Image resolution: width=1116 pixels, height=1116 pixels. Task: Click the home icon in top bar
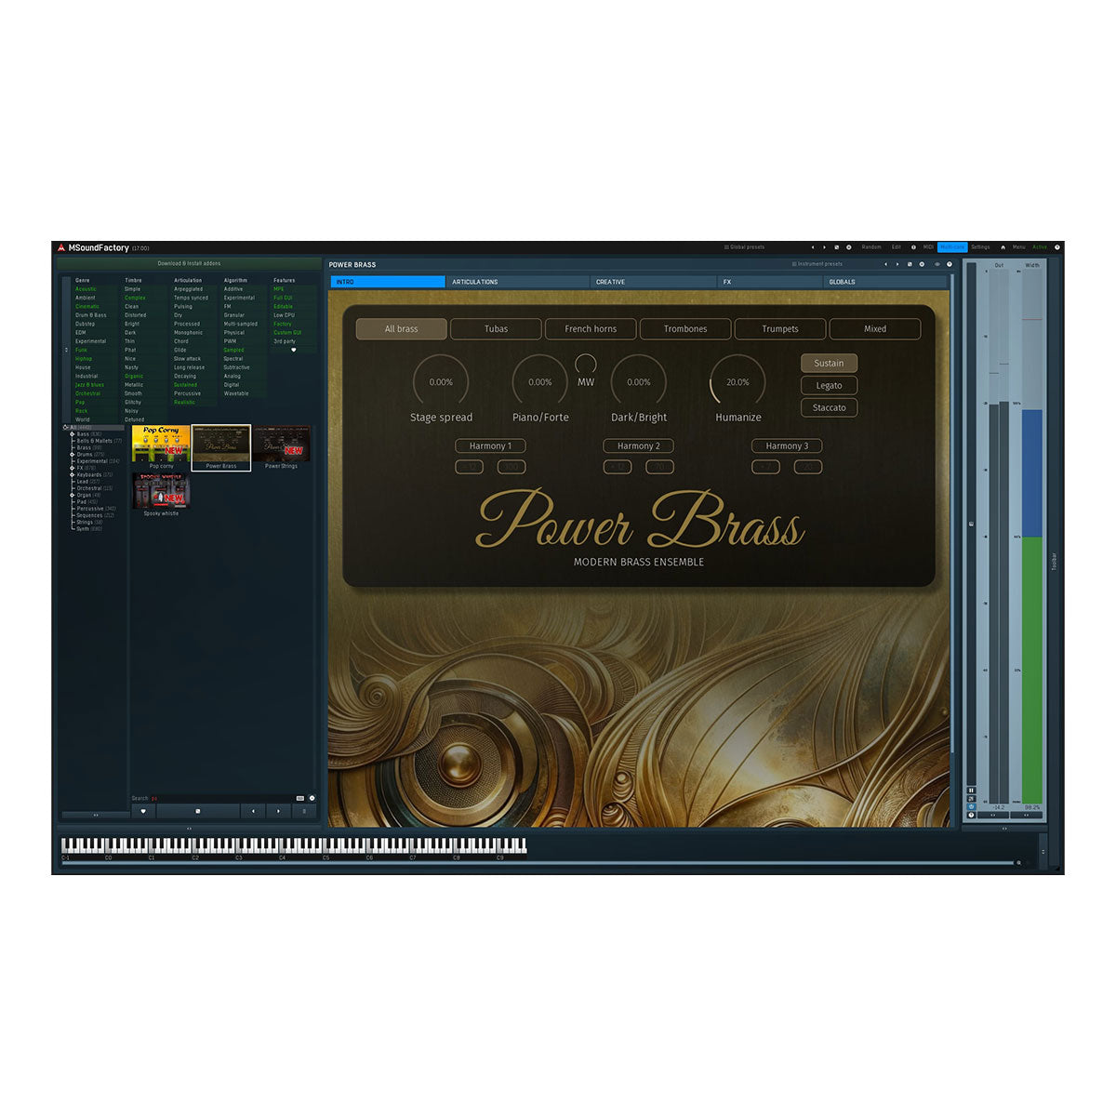(1003, 247)
